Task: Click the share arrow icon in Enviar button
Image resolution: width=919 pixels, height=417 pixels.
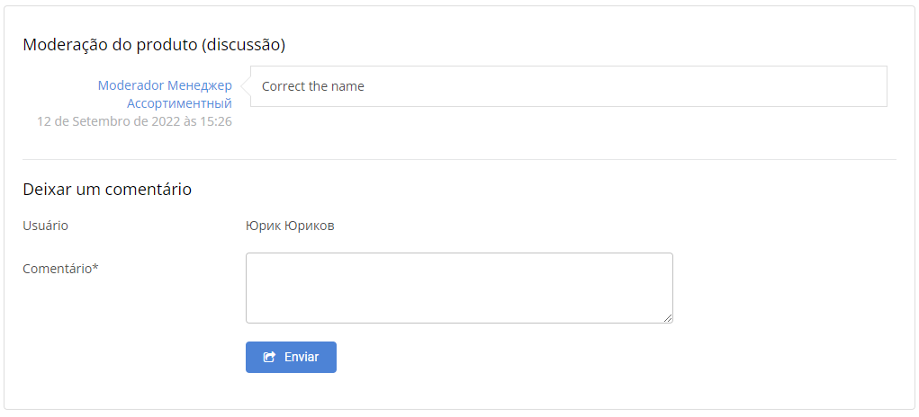Action: pyautogui.click(x=268, y=357)
